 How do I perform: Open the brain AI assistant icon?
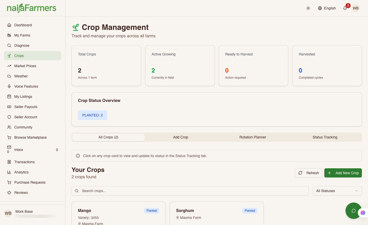pyautogui.click(x=363, y=212)
